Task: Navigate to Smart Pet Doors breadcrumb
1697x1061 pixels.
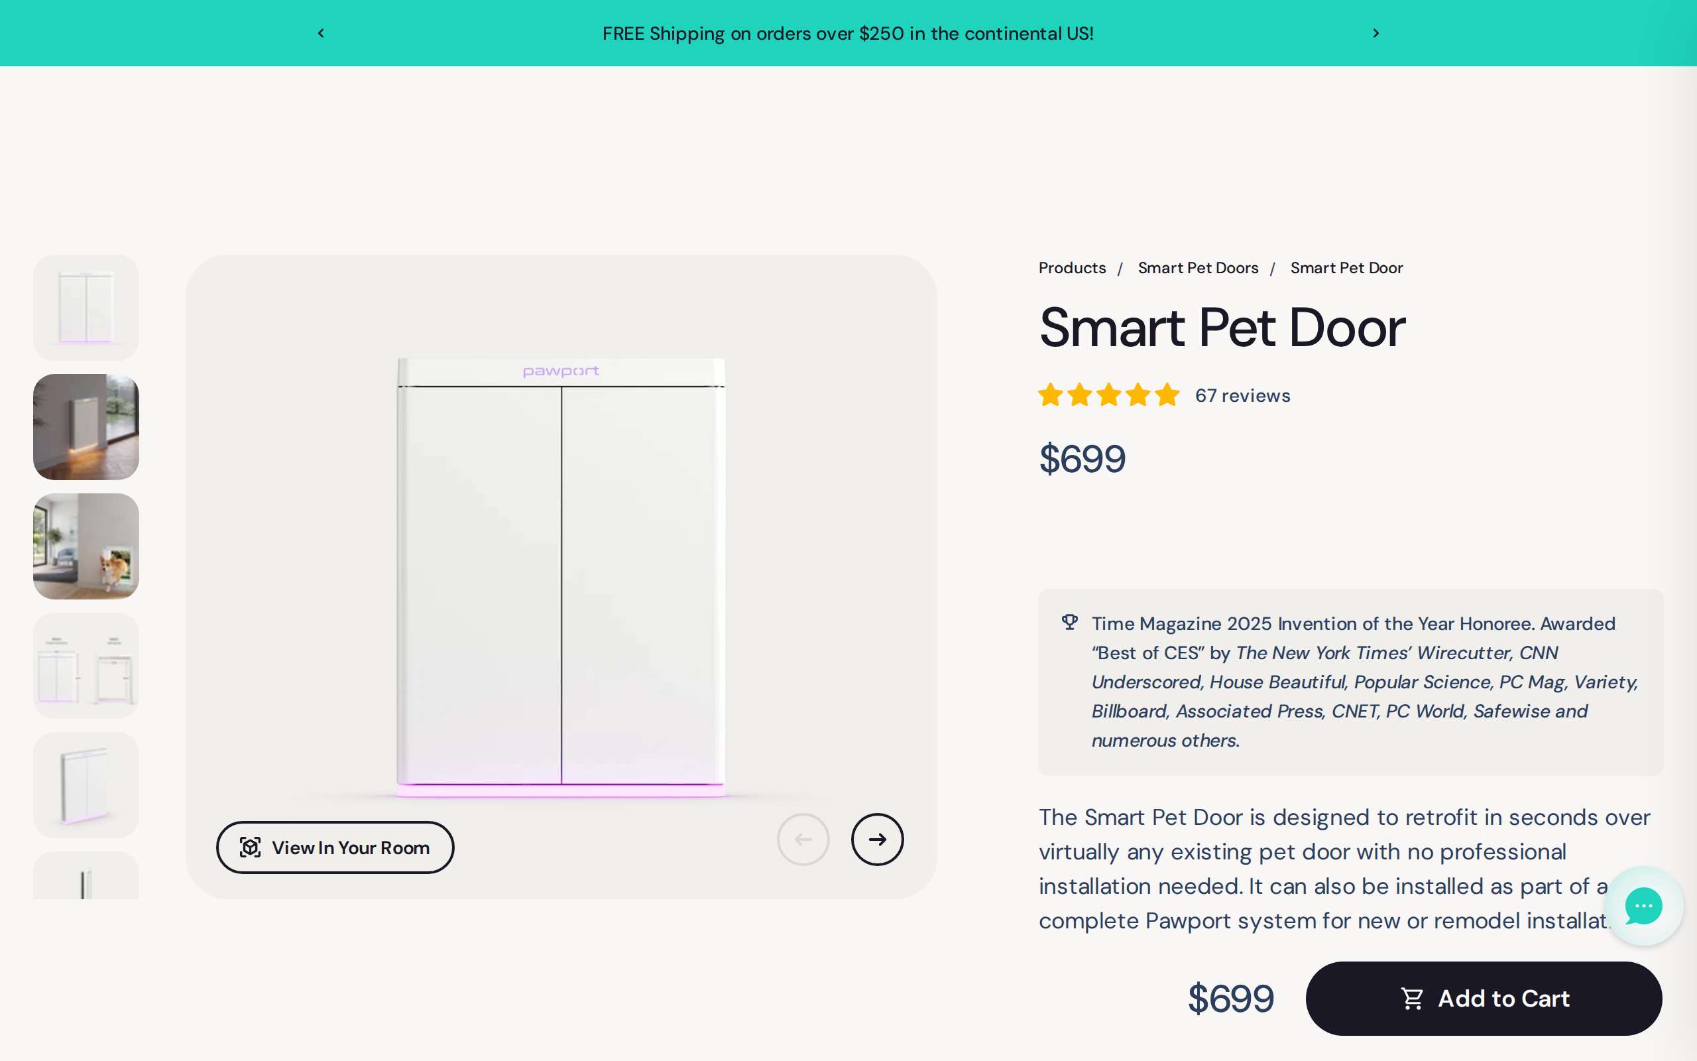Action: [x=1198, y=267]
